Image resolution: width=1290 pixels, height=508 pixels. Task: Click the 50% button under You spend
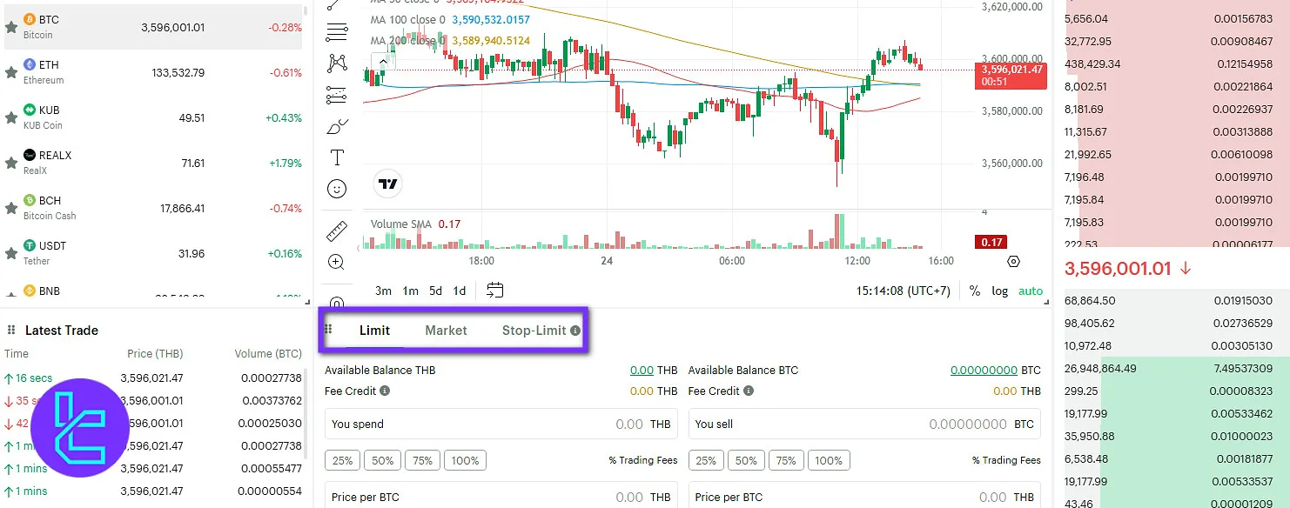(x=382, y=460)
